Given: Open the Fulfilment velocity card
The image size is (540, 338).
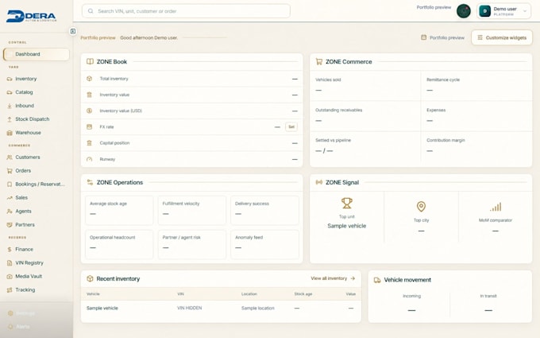Looking at the screenshot, I should point(192,211).
